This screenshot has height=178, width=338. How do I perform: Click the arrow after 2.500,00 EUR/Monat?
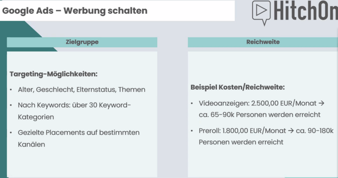tap(321, 103)
